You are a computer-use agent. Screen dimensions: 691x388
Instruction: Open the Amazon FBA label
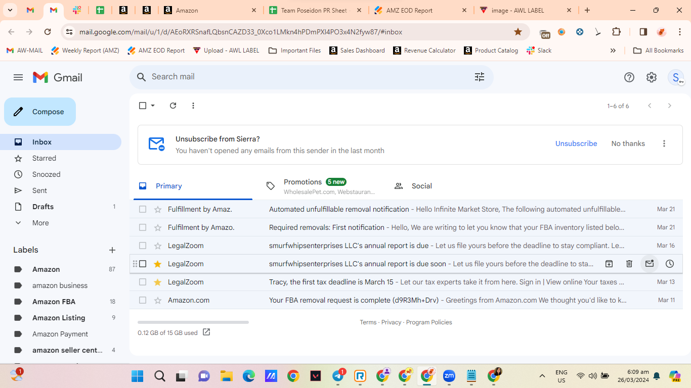point(61,302)
